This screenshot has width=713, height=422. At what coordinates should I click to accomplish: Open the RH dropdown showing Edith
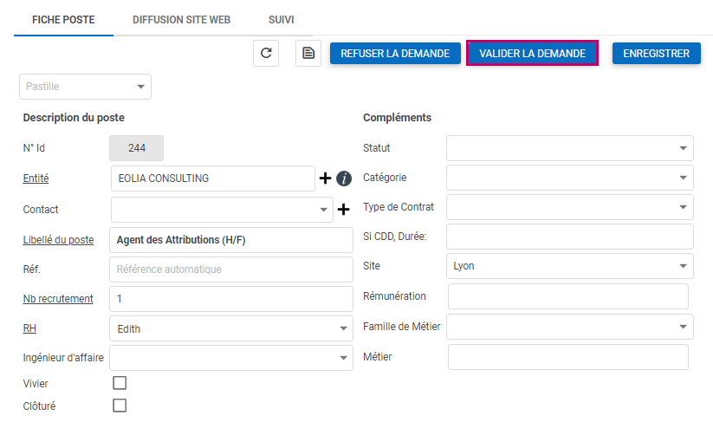click(x=230, y=328)
